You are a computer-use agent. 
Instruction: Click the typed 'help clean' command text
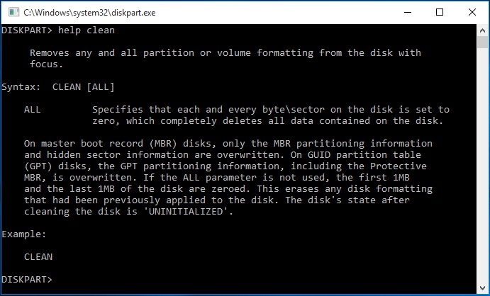point(87,30)
